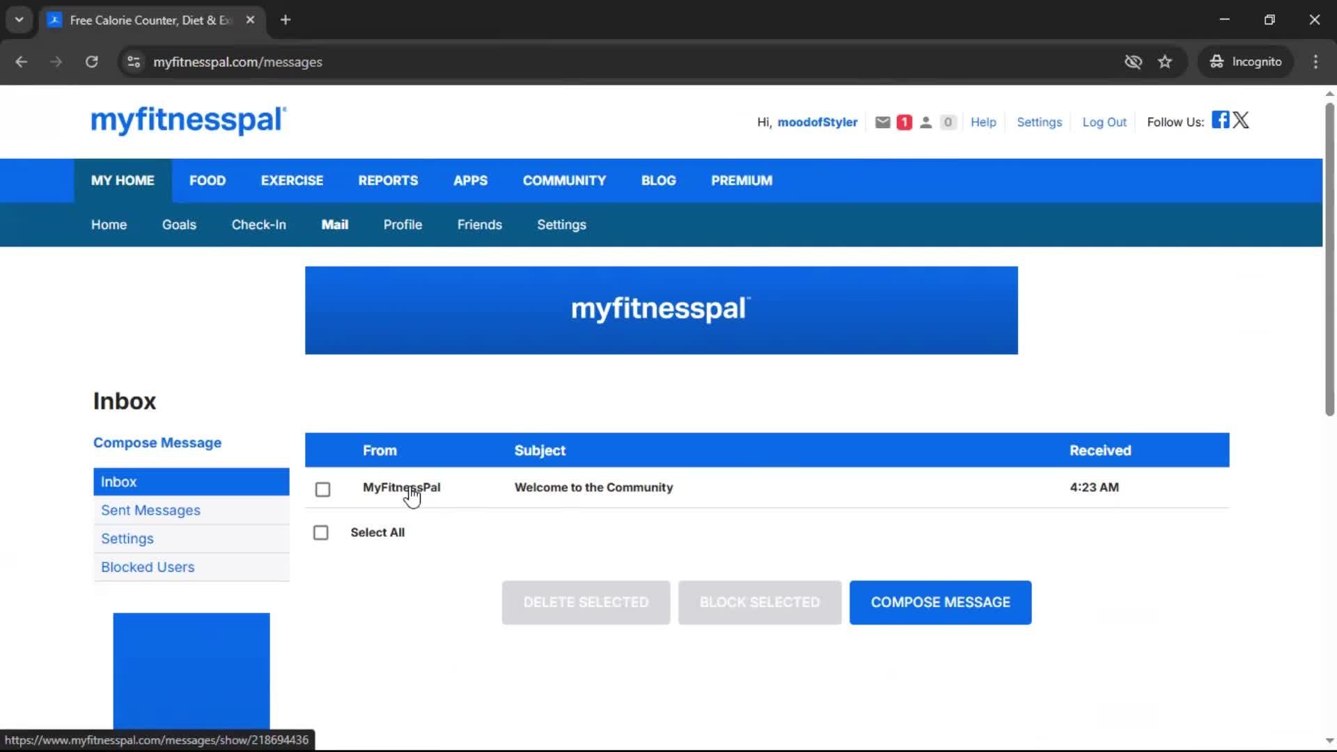Click the myfitnesspal logo at top
The width and height of the screenshot is (1337, 752).
pos(189,120)
